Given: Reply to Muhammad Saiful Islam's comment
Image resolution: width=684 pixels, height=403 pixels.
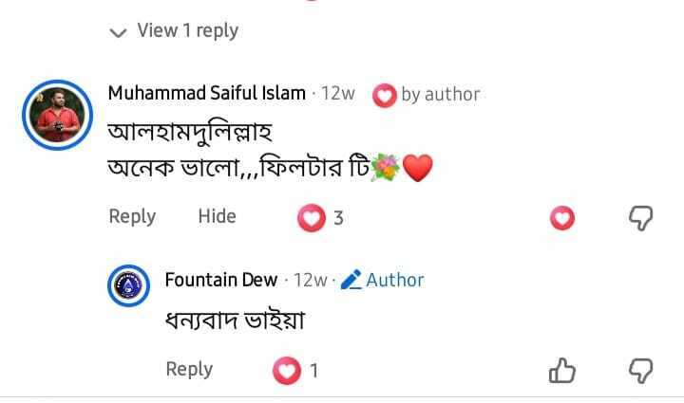Looking at the screenshot, I should pyautogui.click(x=132, y=217).
